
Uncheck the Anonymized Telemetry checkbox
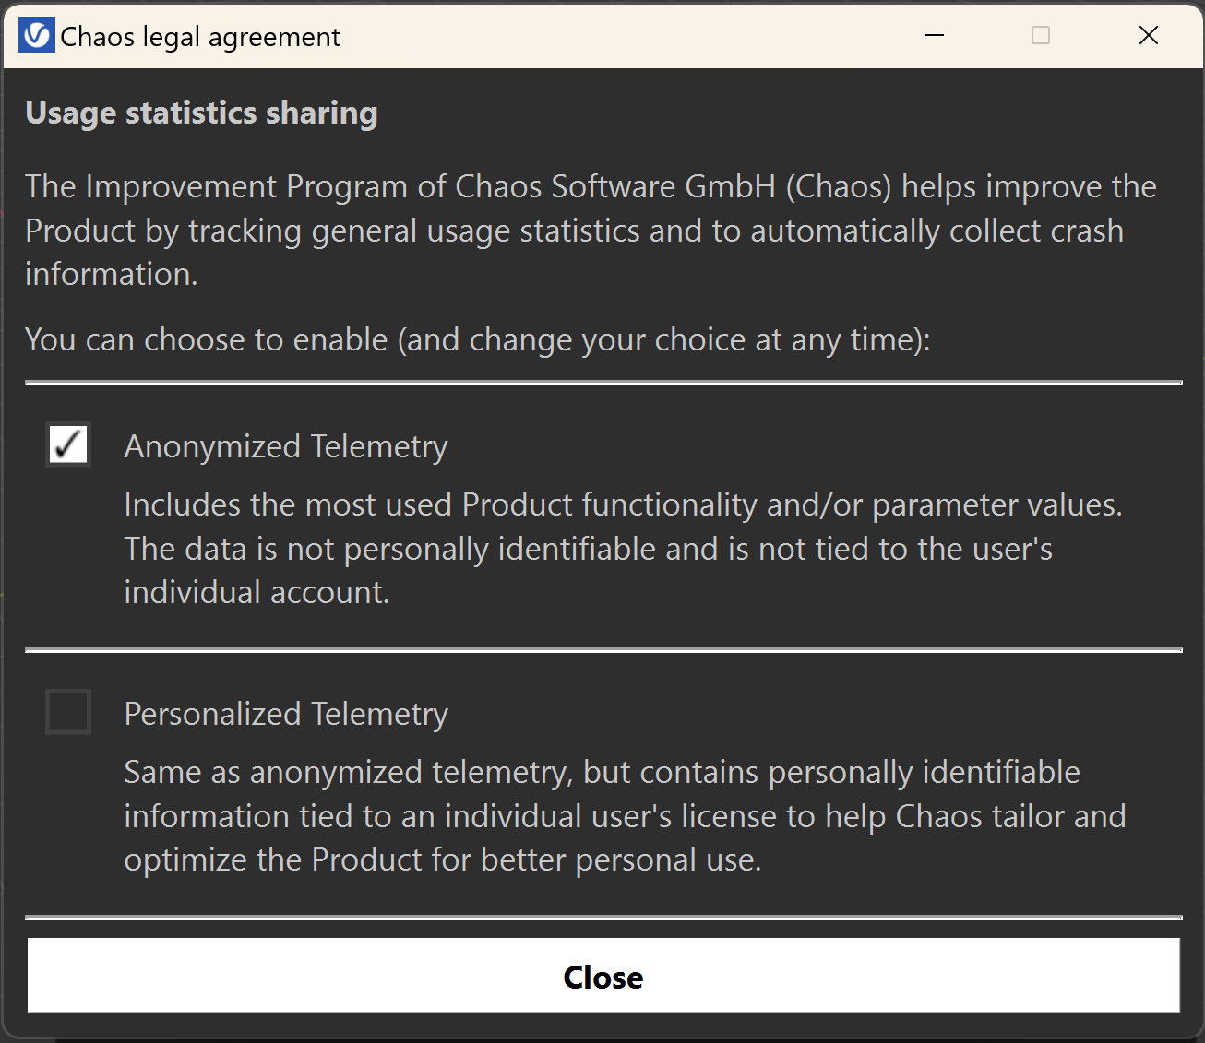(68, 444)
